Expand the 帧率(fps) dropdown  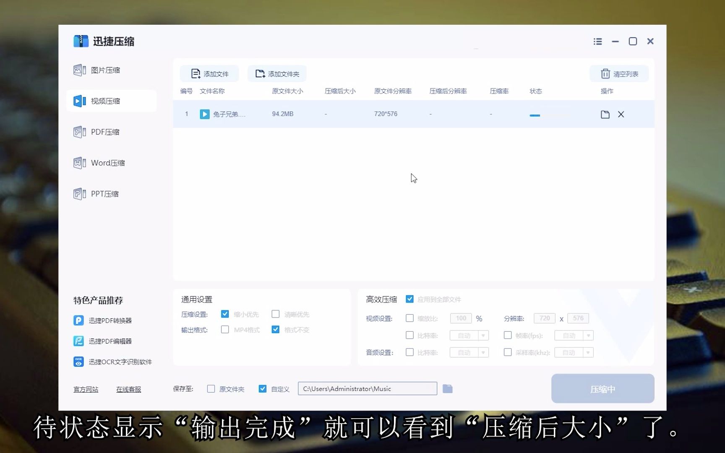(x=589, y=336)
